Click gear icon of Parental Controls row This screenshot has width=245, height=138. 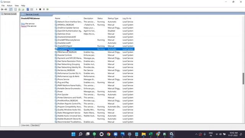click(x=56, y=55)
